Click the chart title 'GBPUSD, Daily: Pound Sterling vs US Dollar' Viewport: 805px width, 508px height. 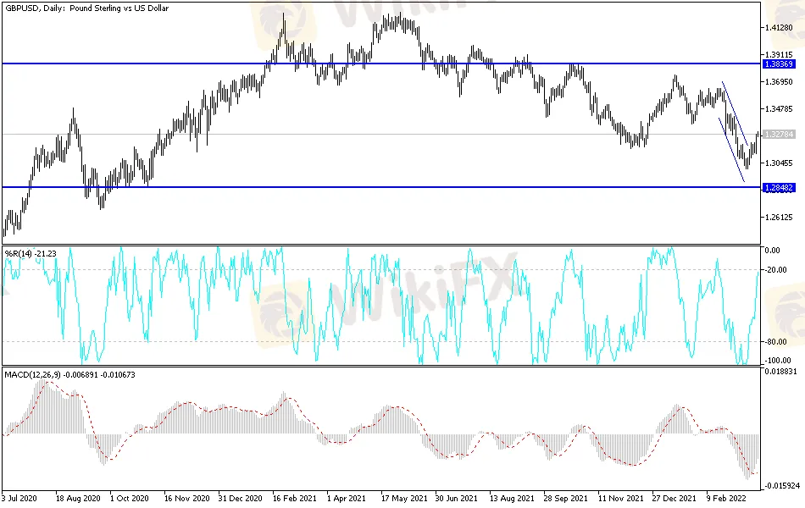click(86, 8)
